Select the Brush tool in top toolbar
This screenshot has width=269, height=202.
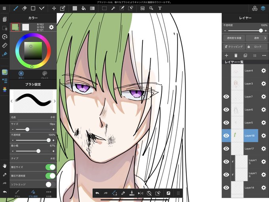(x=15, y=8)
